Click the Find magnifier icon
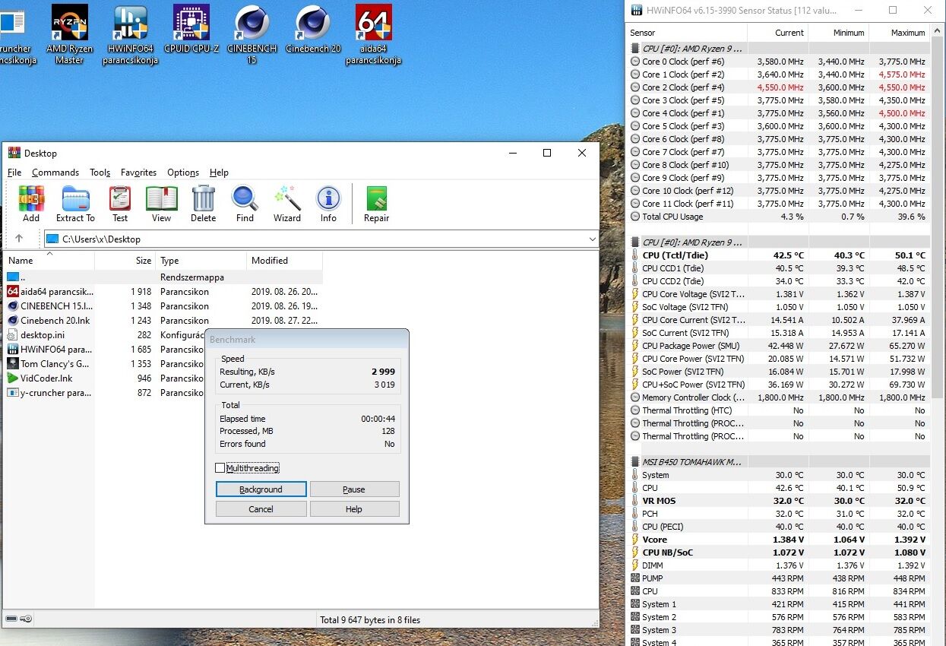Screen dimensions: 946x646 click(245, 204)
